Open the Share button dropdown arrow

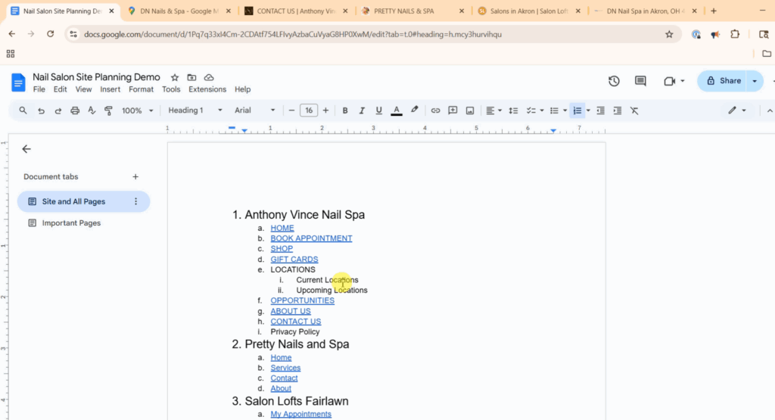[755, 81]
